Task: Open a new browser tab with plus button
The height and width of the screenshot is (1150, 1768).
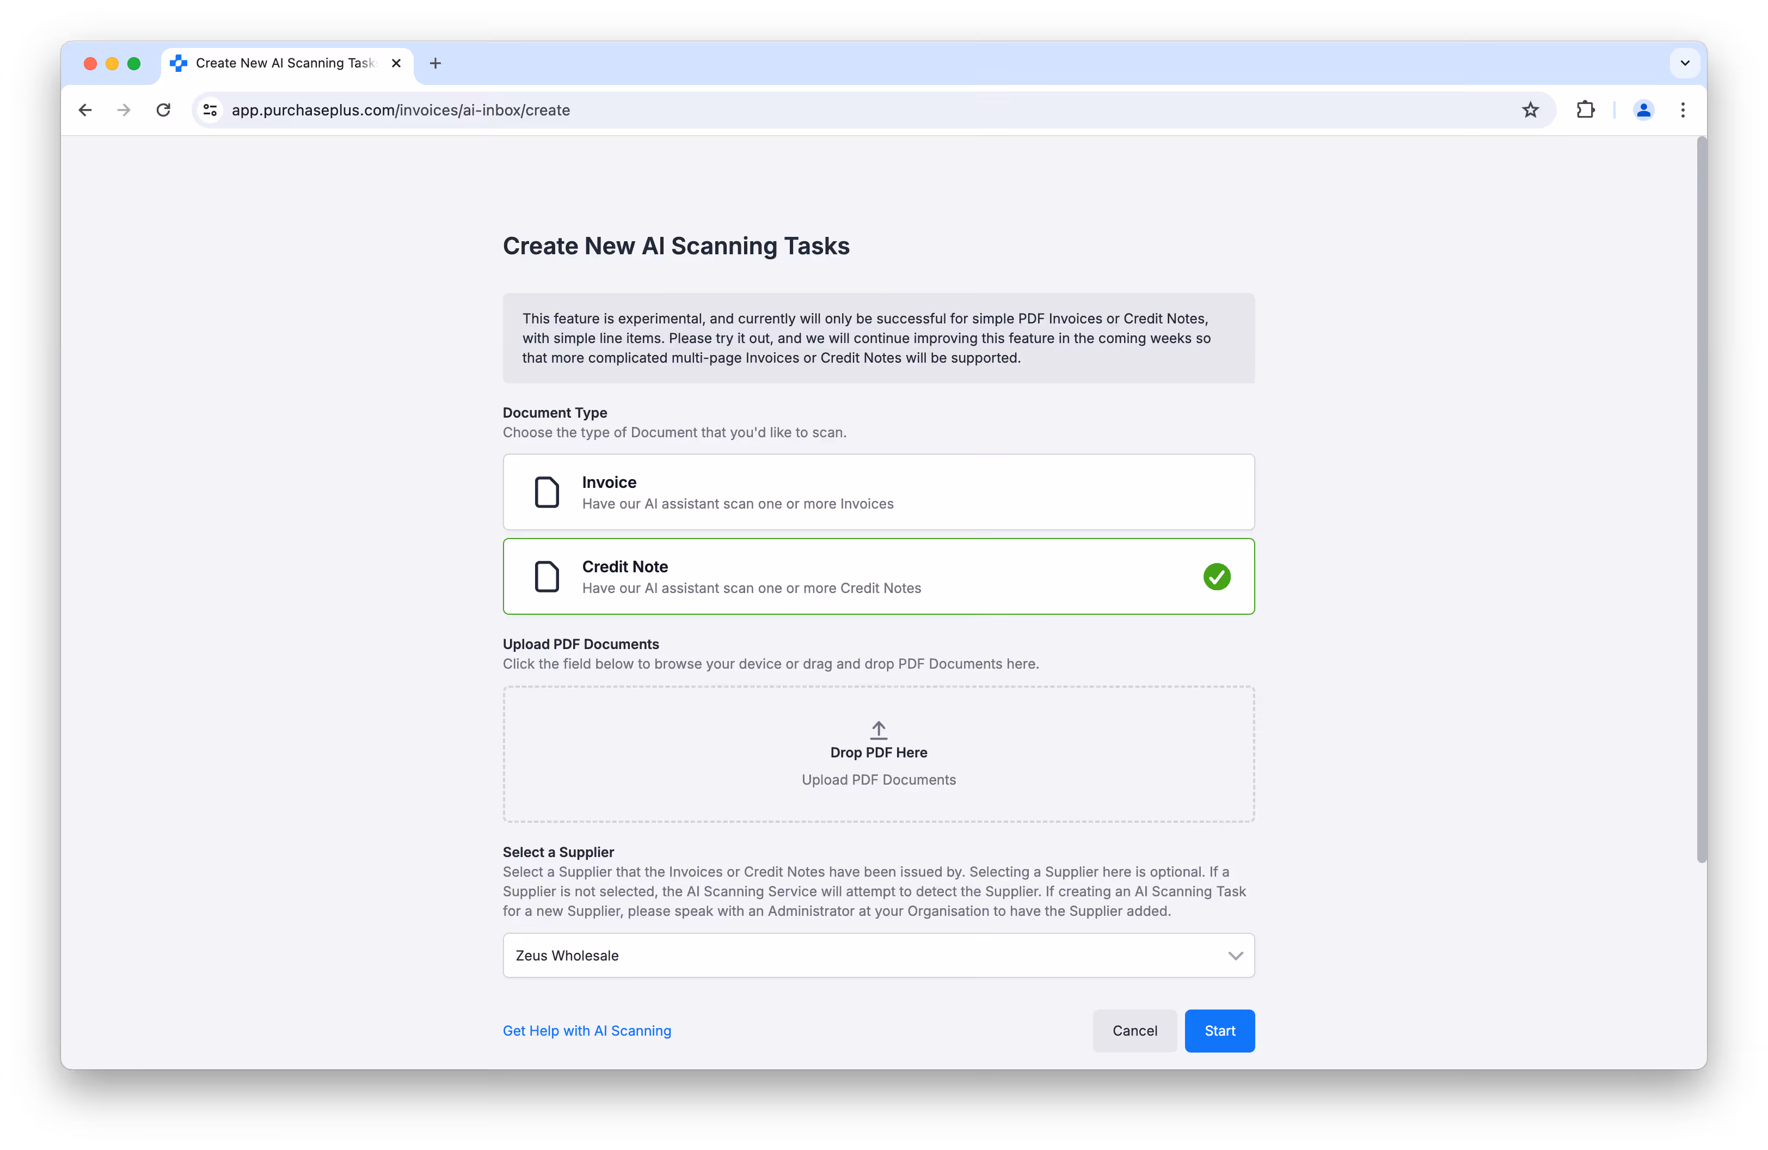Action: click(x=435, y=63)
